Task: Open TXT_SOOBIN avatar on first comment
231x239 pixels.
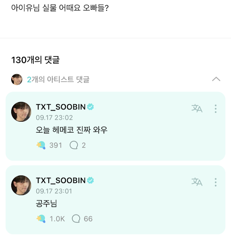Action: click(x=21, y=111)
